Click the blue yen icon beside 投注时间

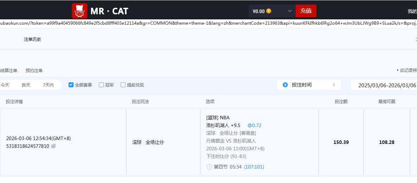285,85
